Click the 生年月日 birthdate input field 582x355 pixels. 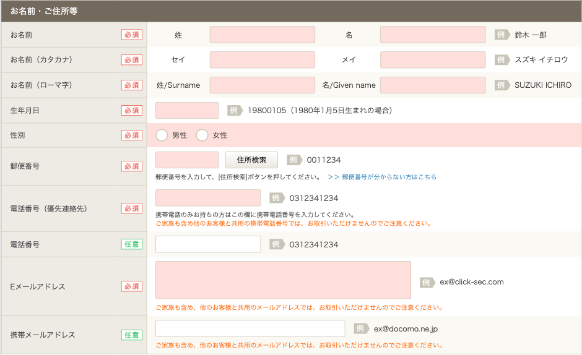[x=187, y=110]
